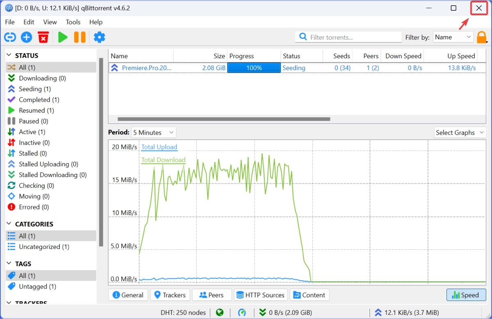The width and height of the screenshot is (492, 319).
Task: Select the Resumed (1) filter
Action: click(x=51, y=110)
